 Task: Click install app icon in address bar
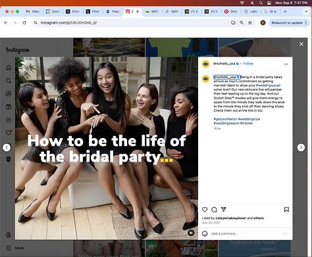233,22
